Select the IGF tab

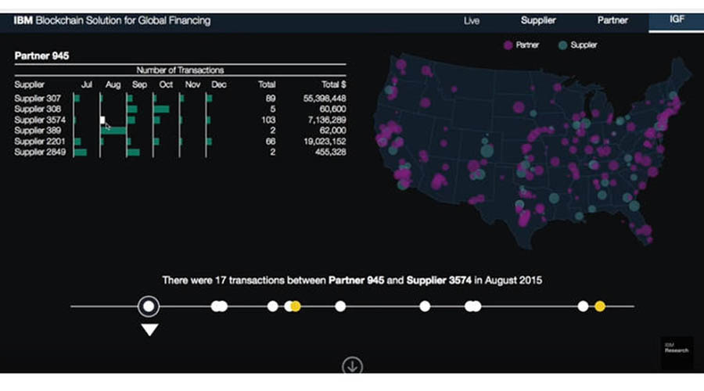click(x=677, y=20)
